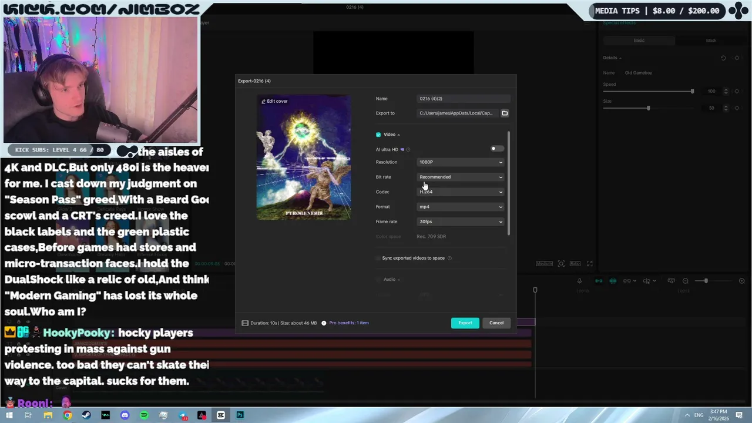Toggle the Video checkbox
The image size is (752, 423).
(x=378, y=135)
